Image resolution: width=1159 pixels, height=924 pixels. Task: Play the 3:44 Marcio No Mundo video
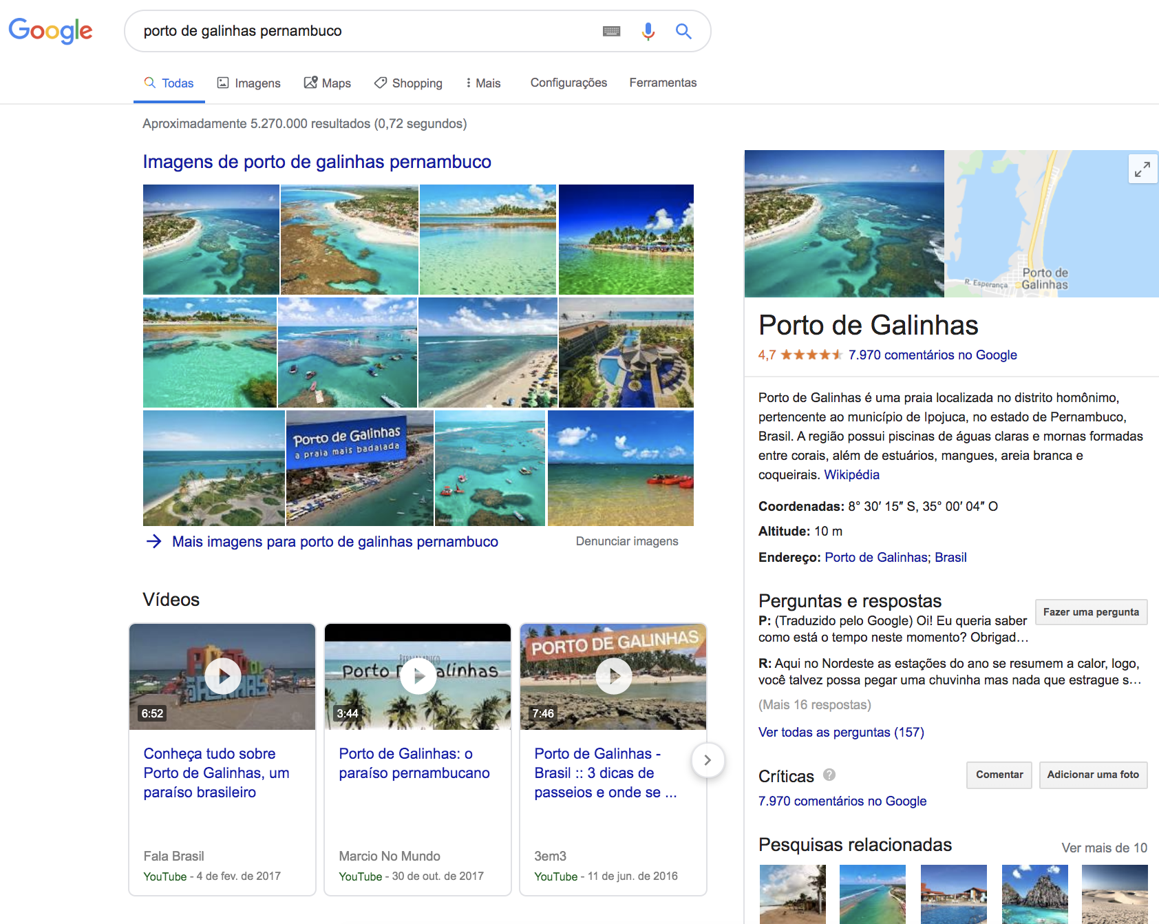pyautogui.click(x=418, y=676)
